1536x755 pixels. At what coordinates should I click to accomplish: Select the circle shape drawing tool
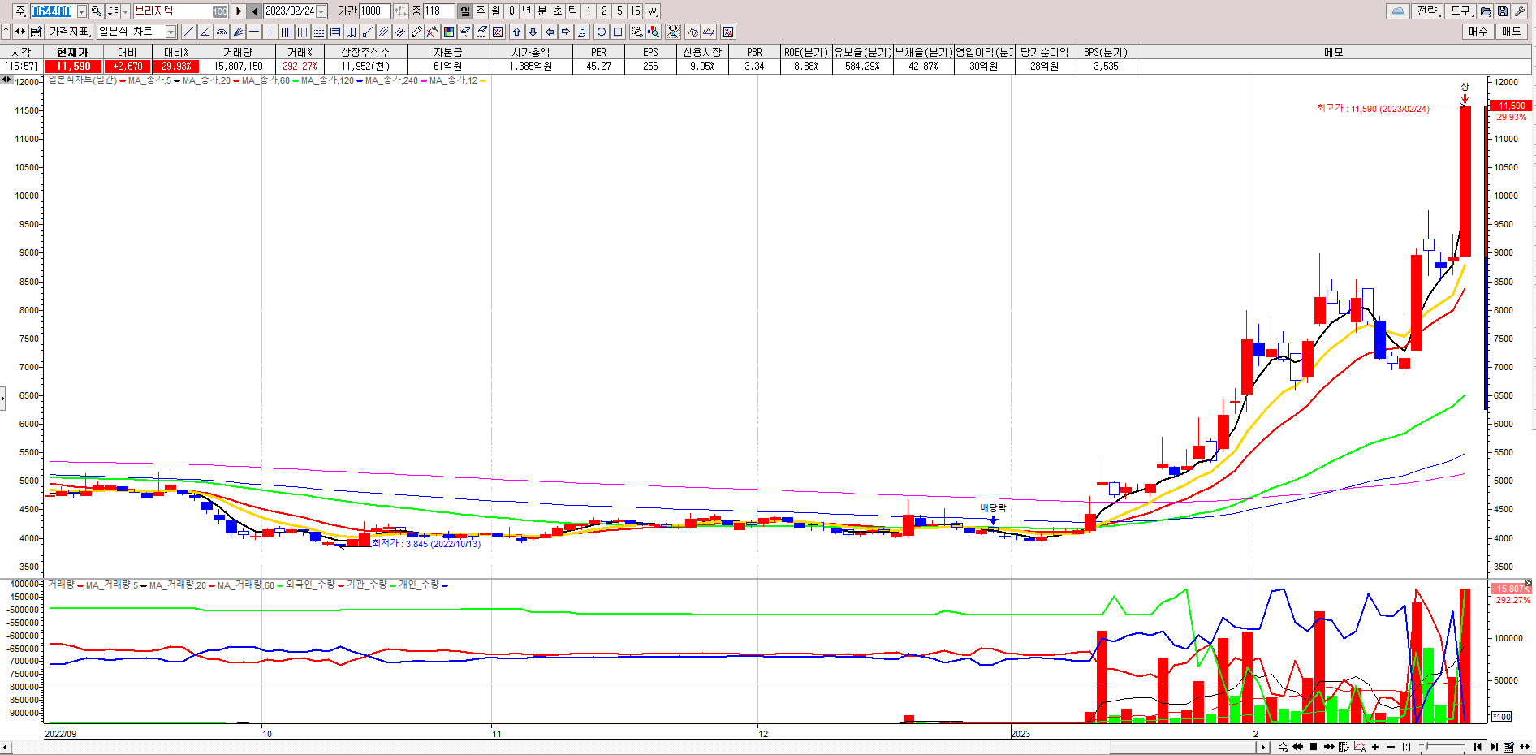(x=602, y=32)
